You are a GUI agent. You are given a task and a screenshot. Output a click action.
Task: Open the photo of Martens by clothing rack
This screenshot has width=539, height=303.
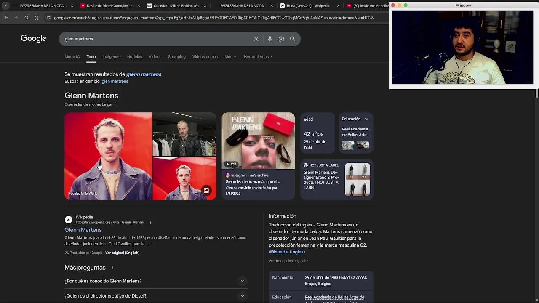(184, 134)
